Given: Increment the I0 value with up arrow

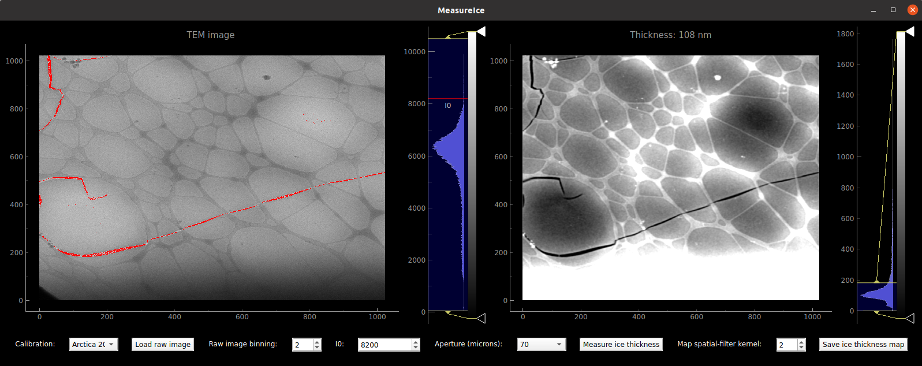Looking at the screenshot, I should point(416,342).
